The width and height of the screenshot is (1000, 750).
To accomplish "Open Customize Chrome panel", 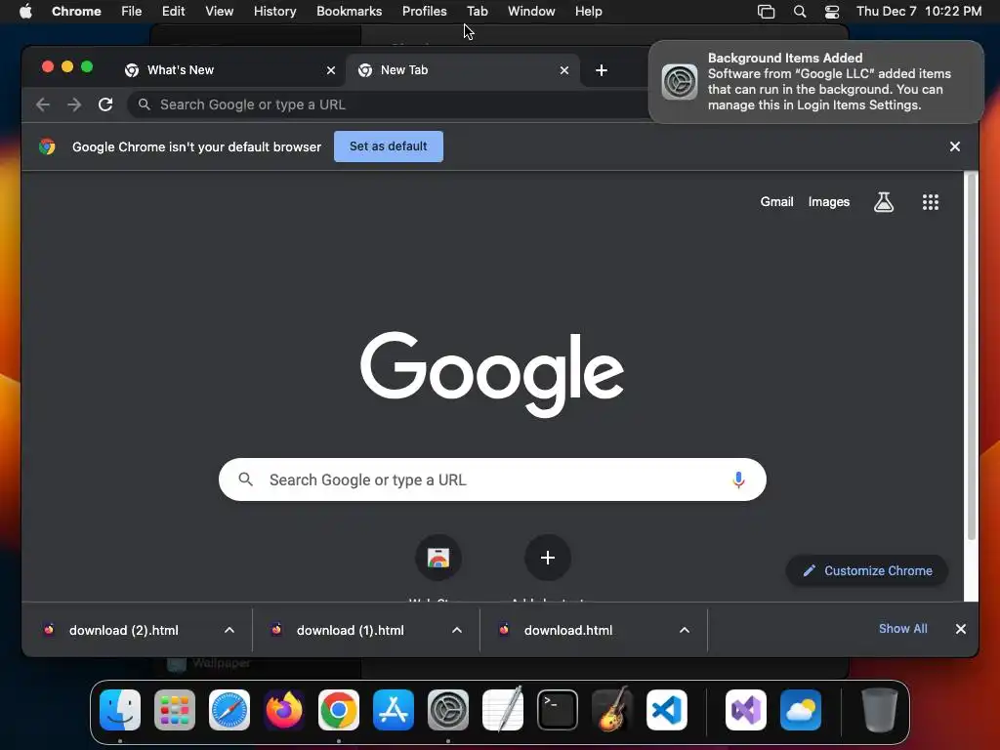I will click(x=867, y=570).
